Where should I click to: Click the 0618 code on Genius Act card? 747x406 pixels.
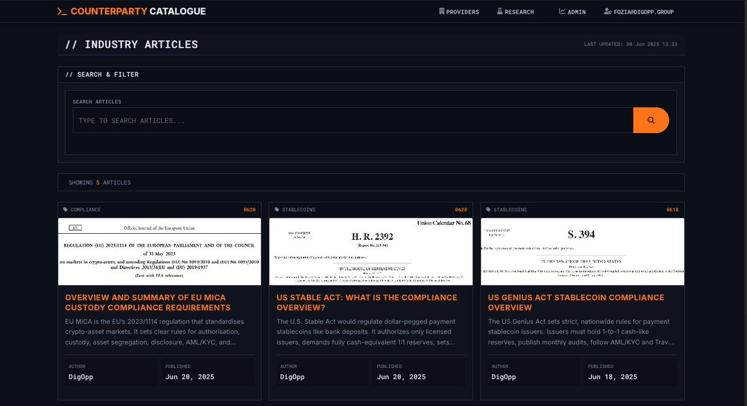coord(672,210)
